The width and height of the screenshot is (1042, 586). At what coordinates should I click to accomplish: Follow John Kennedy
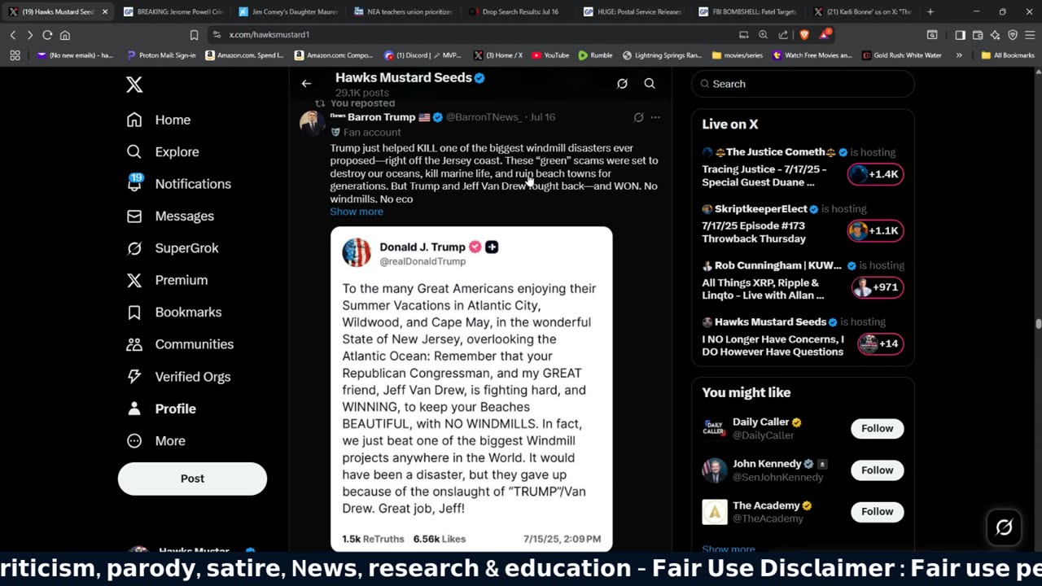pos(878,470)
